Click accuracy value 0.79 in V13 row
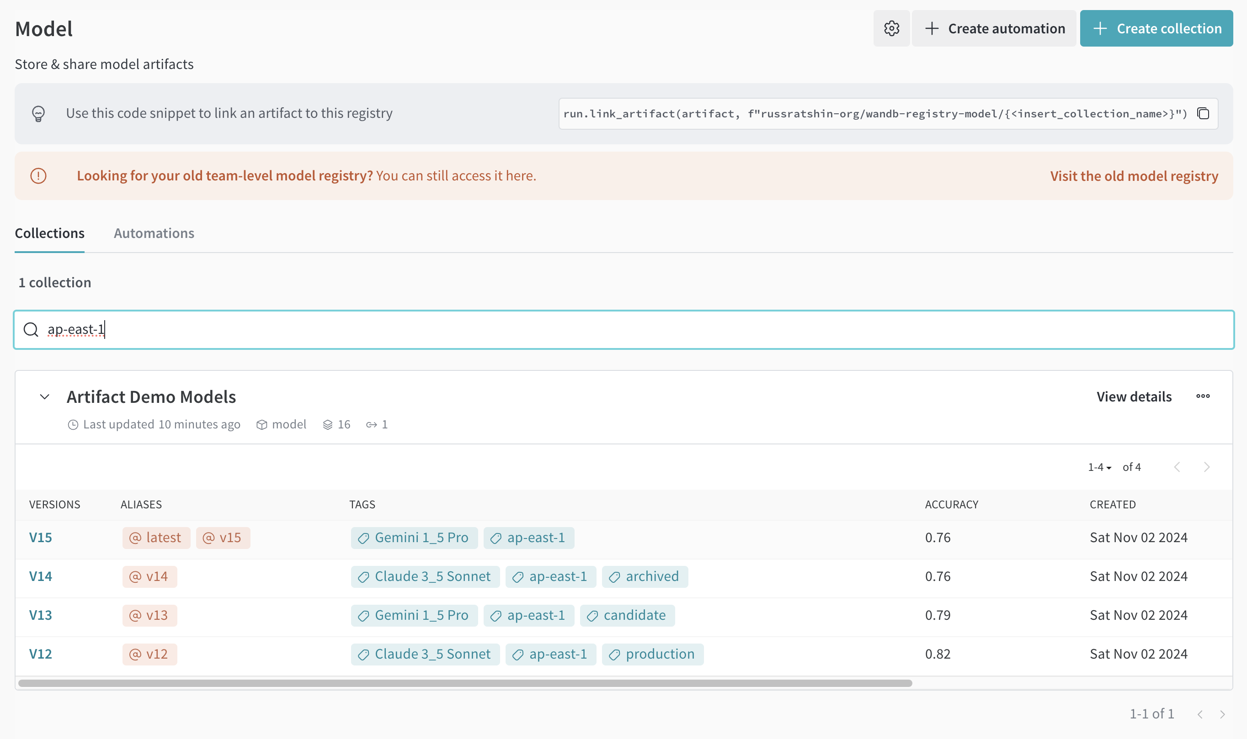The width and height of the screenshot is (1247, 739). [x=938, y=616]
